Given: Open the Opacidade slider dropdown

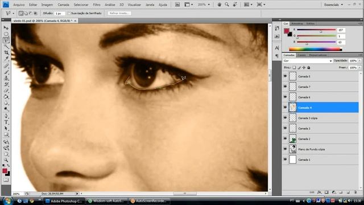Looking at the screenshot, I should click(x=360, y=61).
